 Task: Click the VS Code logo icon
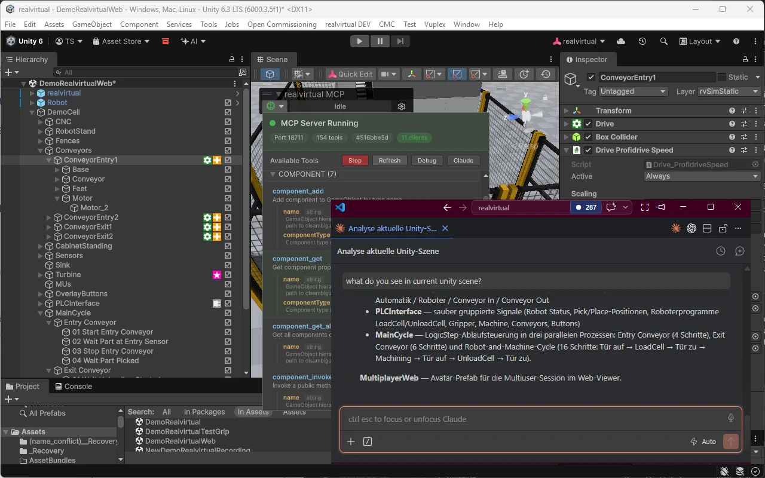coord(341,207)
